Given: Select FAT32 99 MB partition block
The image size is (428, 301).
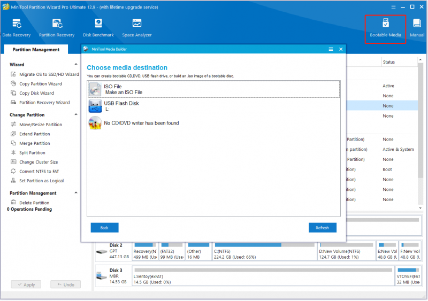Looking at the screenshot, I should [x=171, y=251].
